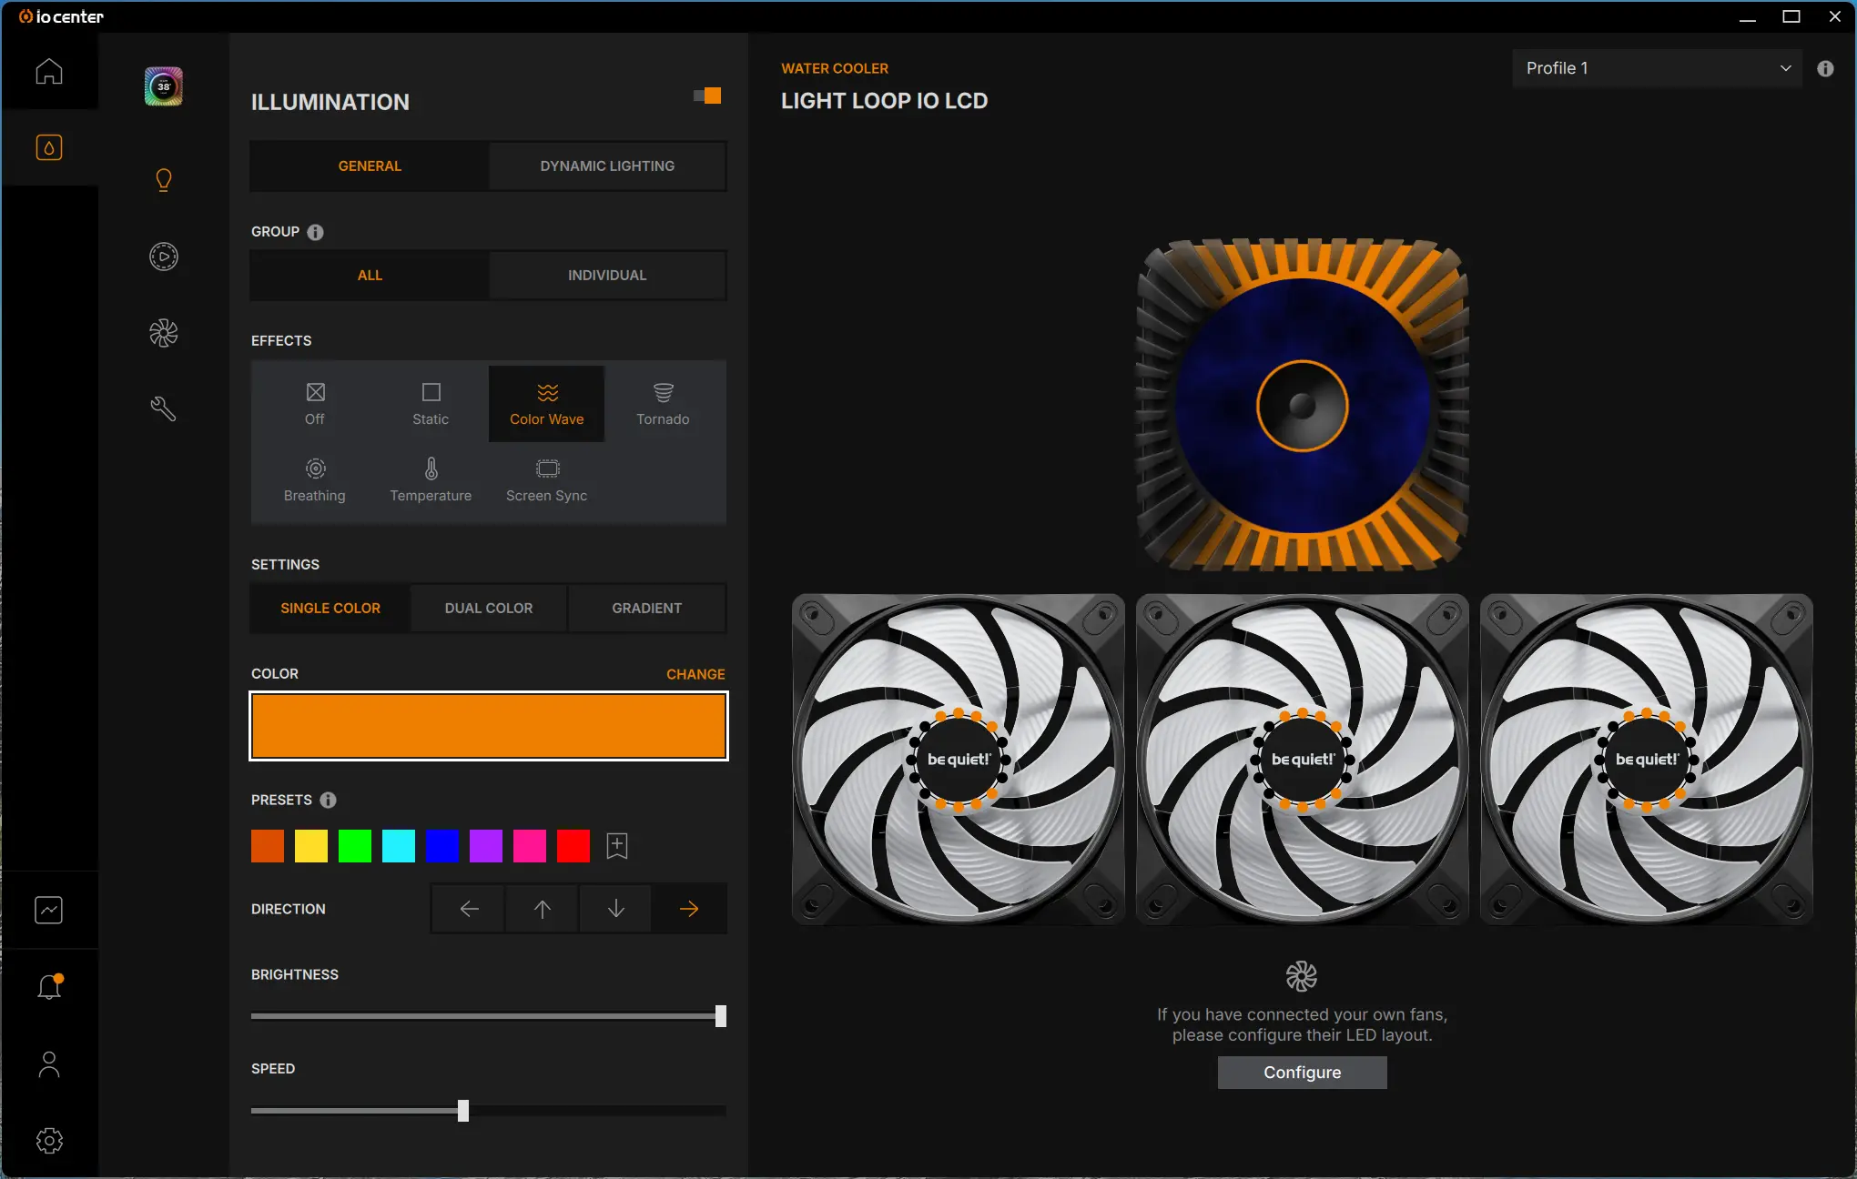Select the Dual Color setting
This screenshot has width=1857, height=1179.
(489, 608)
